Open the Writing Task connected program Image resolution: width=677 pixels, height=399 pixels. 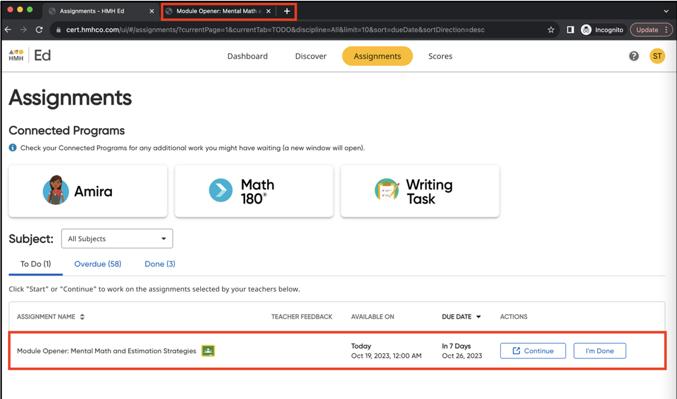coord(420,191)
